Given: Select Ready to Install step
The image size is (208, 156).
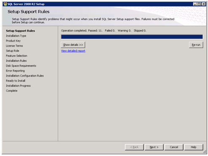Looking at the screenshot, I should (x=16, y=81).
